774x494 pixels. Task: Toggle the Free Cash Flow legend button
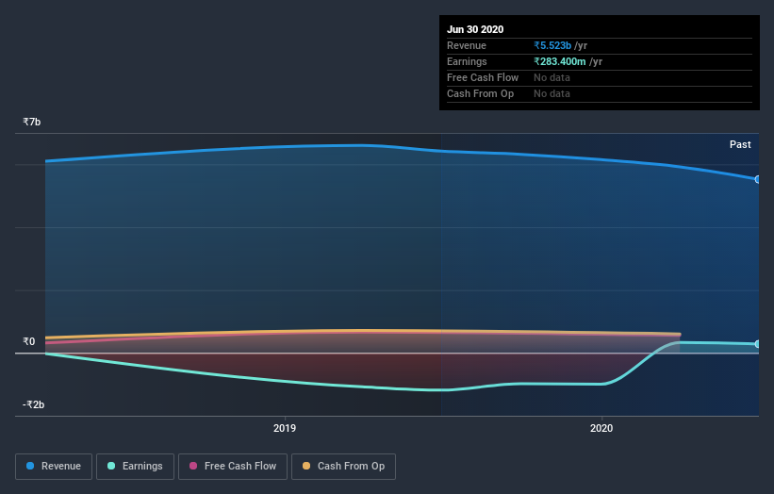coord(233,467)
